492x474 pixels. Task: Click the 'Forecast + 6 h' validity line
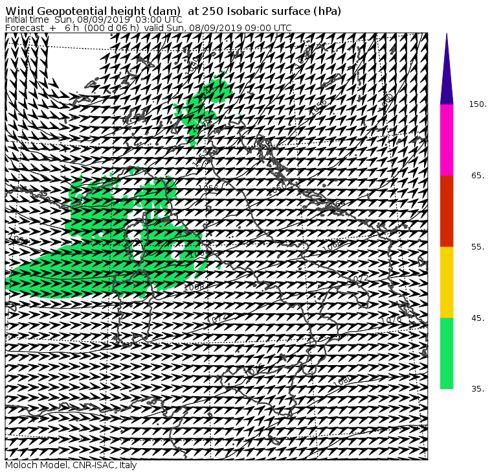(148, 28)
